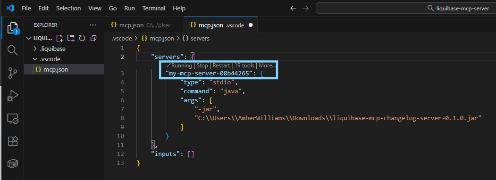The height and width of the screenshot is (180, 496).
Task: Click .vscode in the breadcrumb
Action: (122, 39)
